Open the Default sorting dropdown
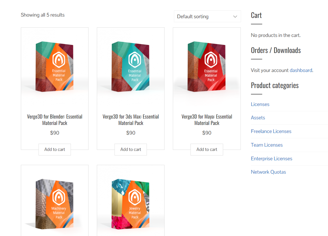This screenshot has width=328, height=236. [207, 16]
